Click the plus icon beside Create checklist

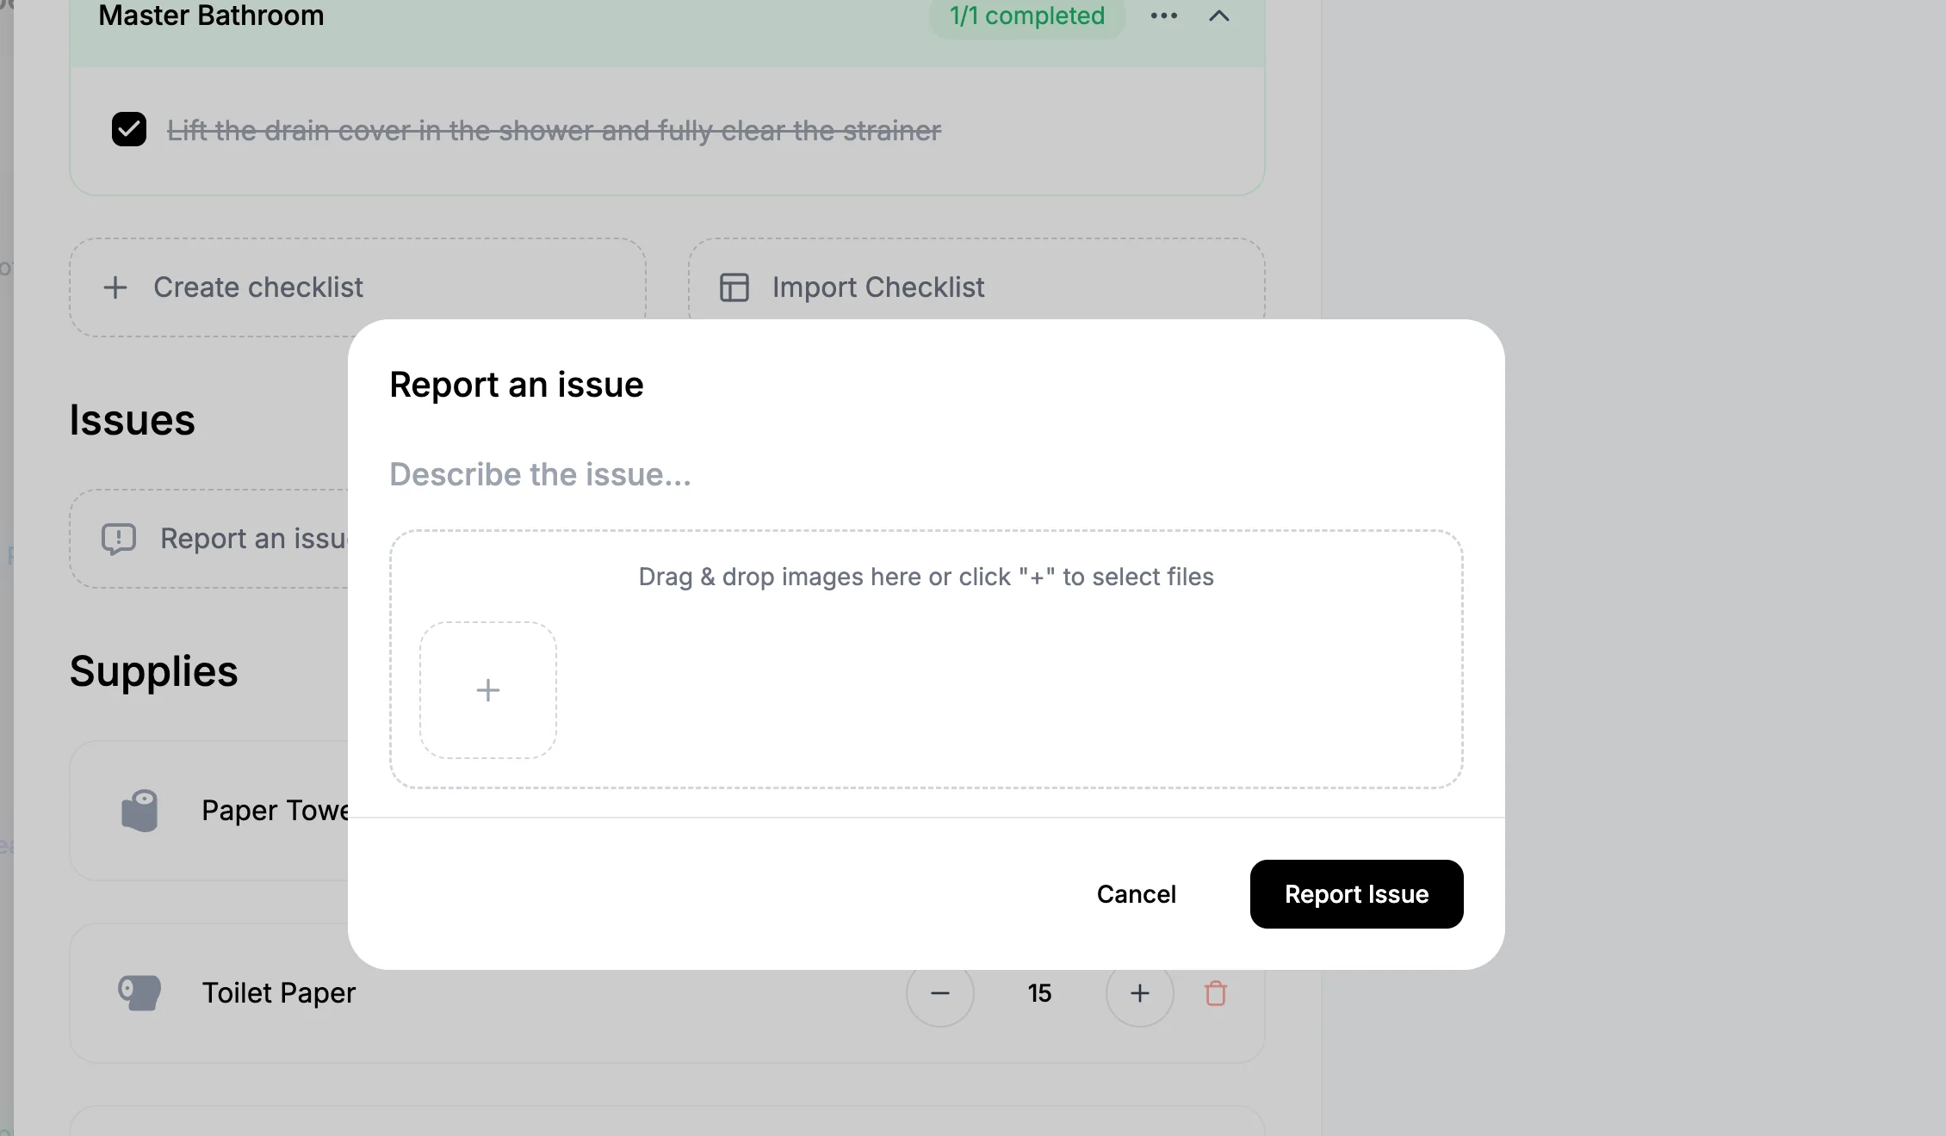coord(115,287)
